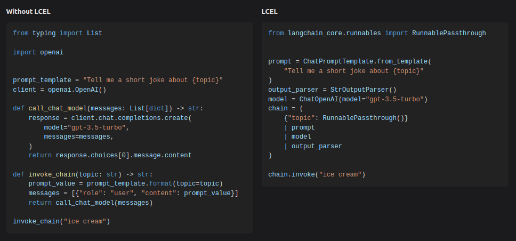Click the "model = ChatOpenAI(...)" line
Image resolution: width=516 pixels, height=241 pixels.
point(348,99)
